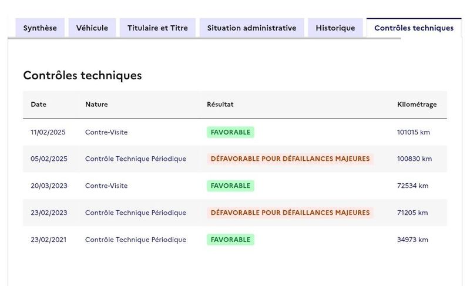
Task: Switch to the Véhicule tab
Action: tap(92, 28)
